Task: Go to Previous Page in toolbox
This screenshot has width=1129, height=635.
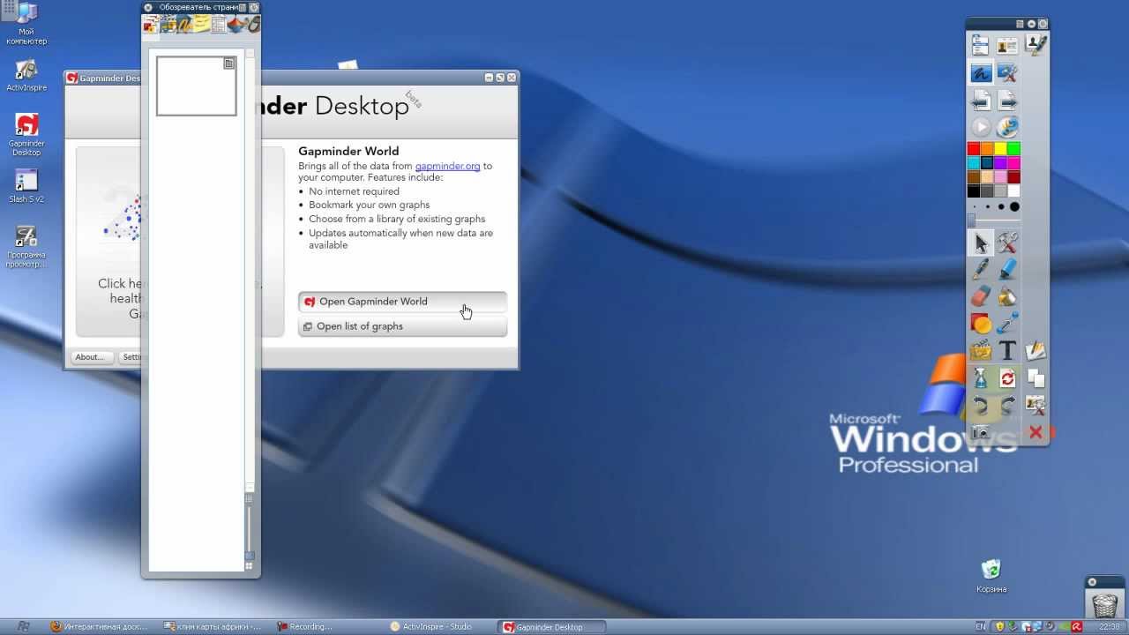Action: 980,100
